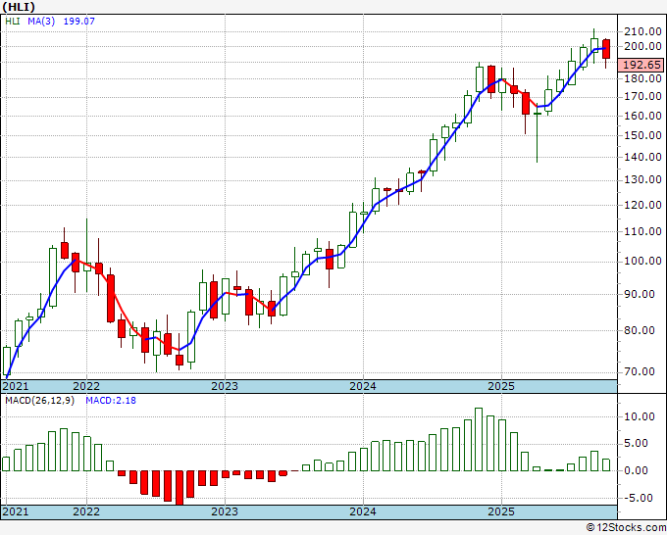Click the 210.00 price axis label

point(642,31)
